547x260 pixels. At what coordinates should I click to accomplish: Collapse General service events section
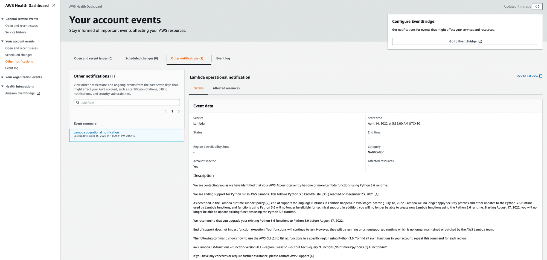(2, 19)
